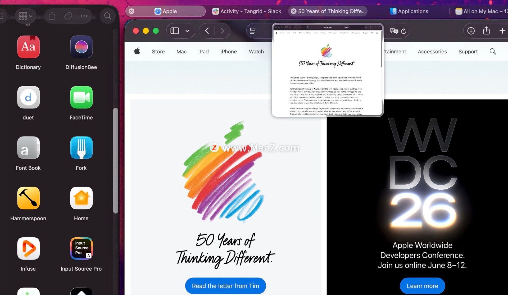Viewport: 508px width, 295px height.
Task: Close the Safari window with red button
Action: coord(136,31)
